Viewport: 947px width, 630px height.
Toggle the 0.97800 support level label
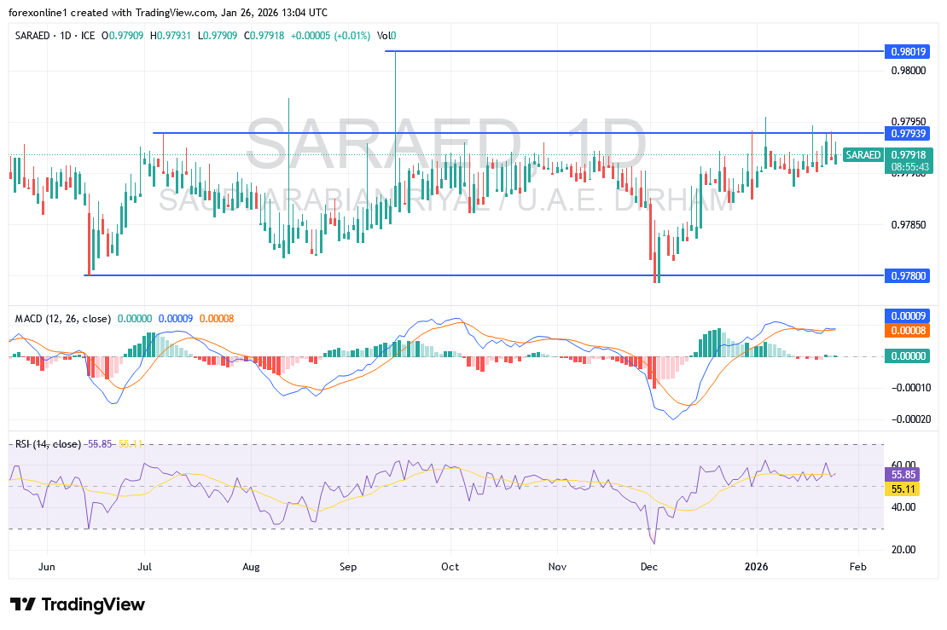907,275
